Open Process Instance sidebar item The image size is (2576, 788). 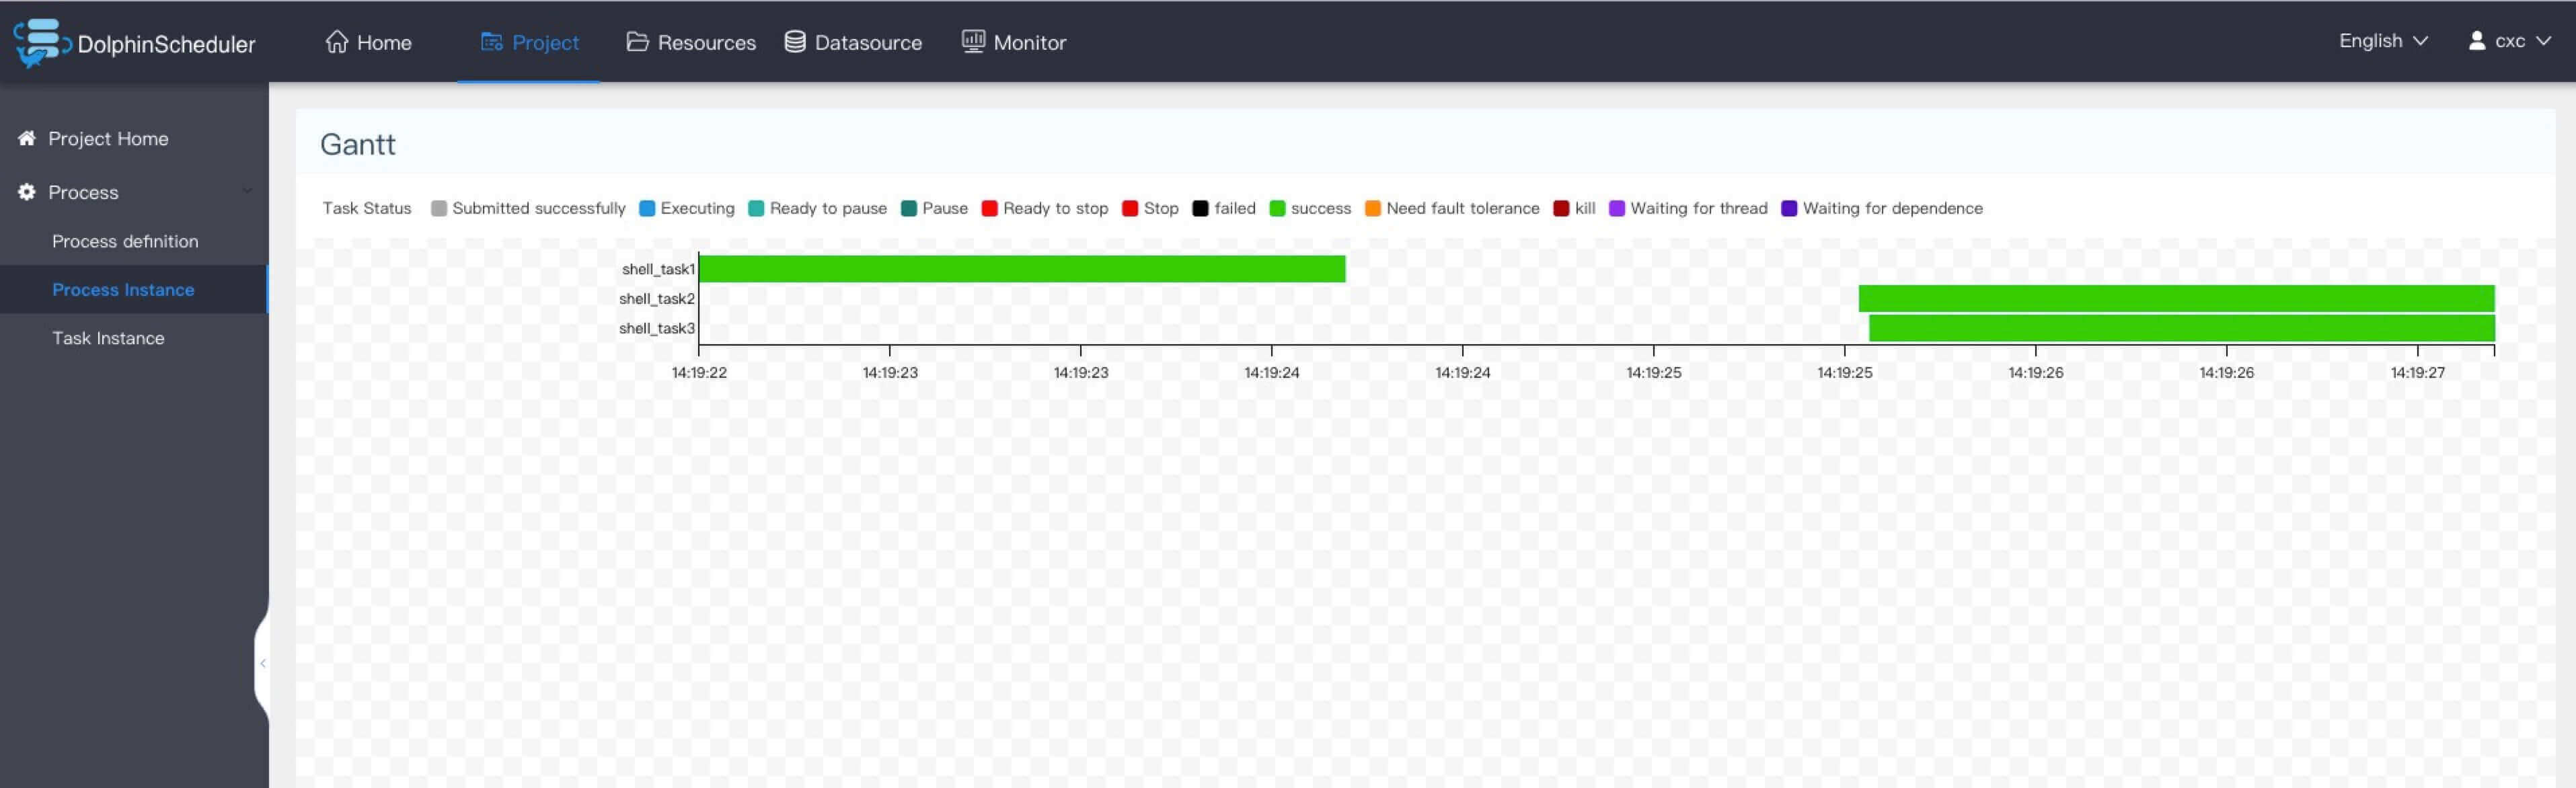click(x=123, y=290)
